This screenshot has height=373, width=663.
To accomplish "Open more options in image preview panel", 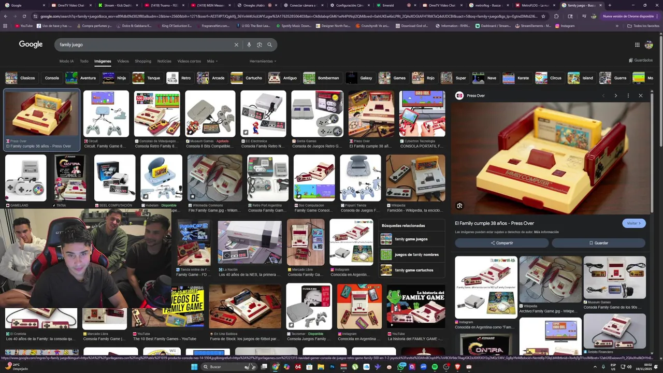I will click(628, 95).
